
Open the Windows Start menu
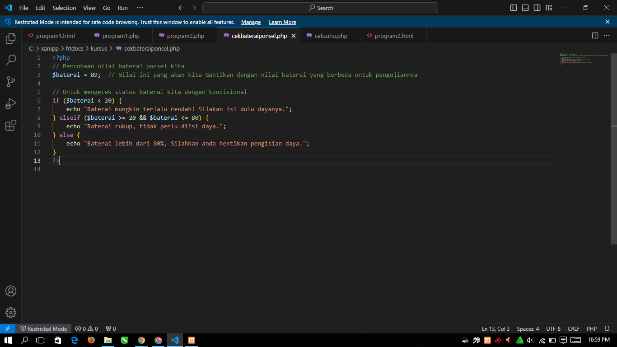click(8, 340)
